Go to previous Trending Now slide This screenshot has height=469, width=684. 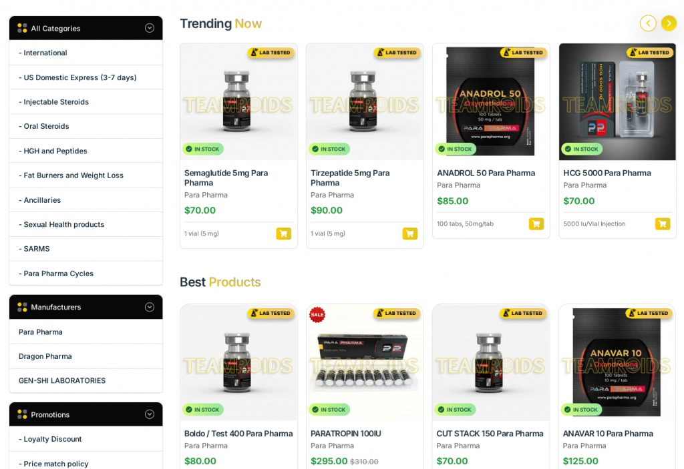[648, 23]
